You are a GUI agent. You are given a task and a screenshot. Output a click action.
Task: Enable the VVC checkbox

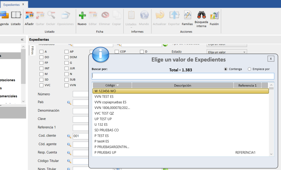point(41,85)
